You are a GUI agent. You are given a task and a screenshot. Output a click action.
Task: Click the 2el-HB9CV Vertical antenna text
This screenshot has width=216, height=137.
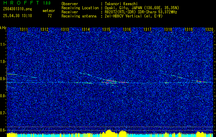(x=134, y=16)
